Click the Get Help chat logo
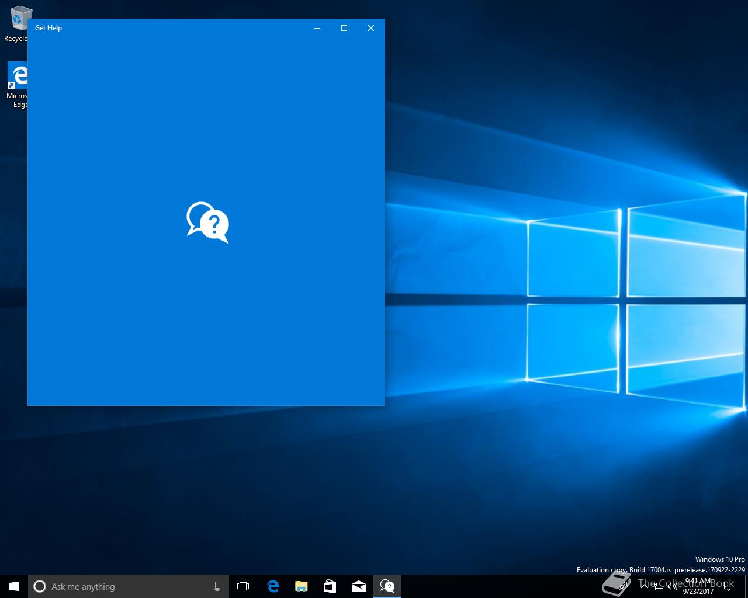The image size is (748, 598). (x=207, y=222)
